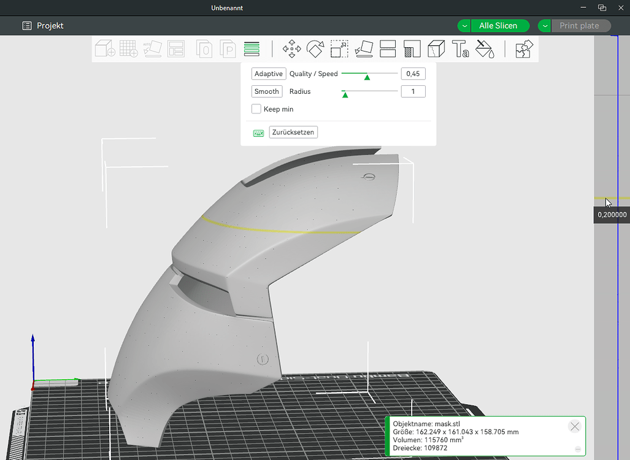Click the Add plate grid icon

point(129,48)
